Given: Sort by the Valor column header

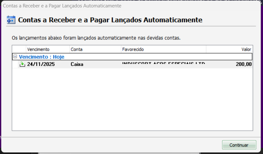Looking at the screenshot, I should [x=229, y=49].
